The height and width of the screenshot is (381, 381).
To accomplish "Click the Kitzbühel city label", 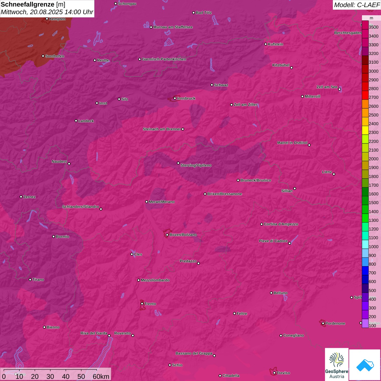I will (x=281, y=65).
